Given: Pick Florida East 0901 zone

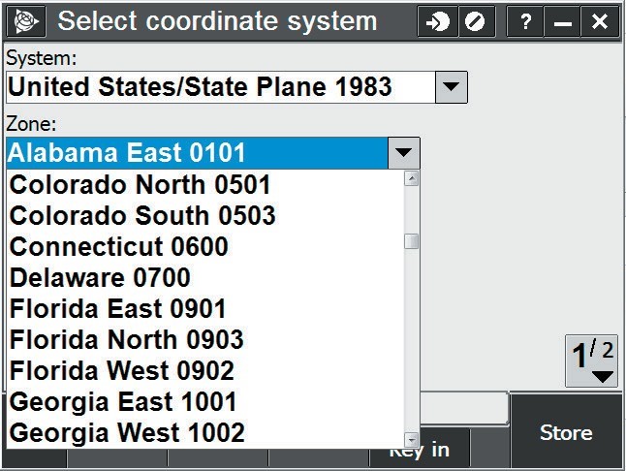Looking at the screenshot, I should click(x=118, y=309).
